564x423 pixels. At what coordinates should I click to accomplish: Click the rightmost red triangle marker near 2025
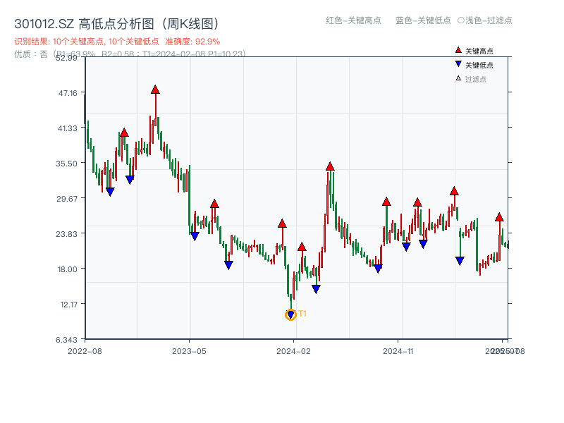[x=499, y=217]
